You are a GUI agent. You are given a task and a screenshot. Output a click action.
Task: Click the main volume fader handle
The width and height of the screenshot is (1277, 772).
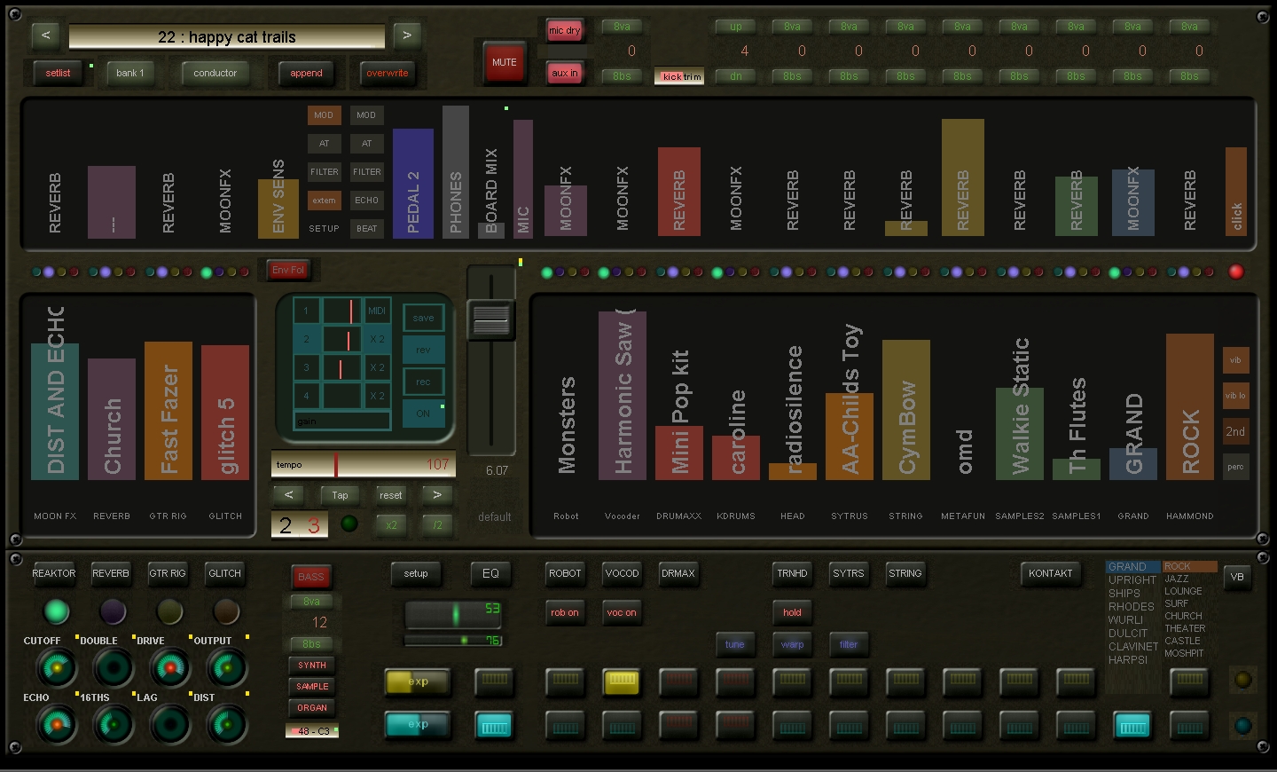point(491,319)
